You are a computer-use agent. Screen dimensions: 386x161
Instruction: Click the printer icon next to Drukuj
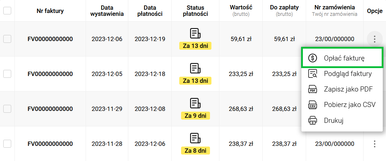pos(312,121)
